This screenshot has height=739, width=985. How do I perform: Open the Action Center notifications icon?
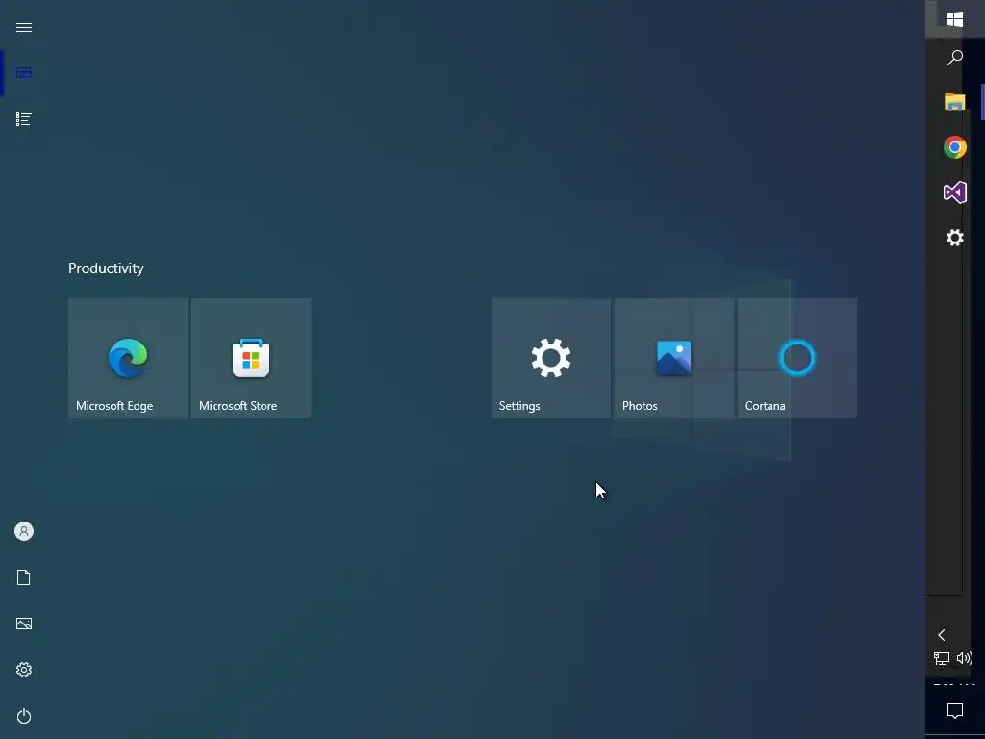click(x=955, y=711)
